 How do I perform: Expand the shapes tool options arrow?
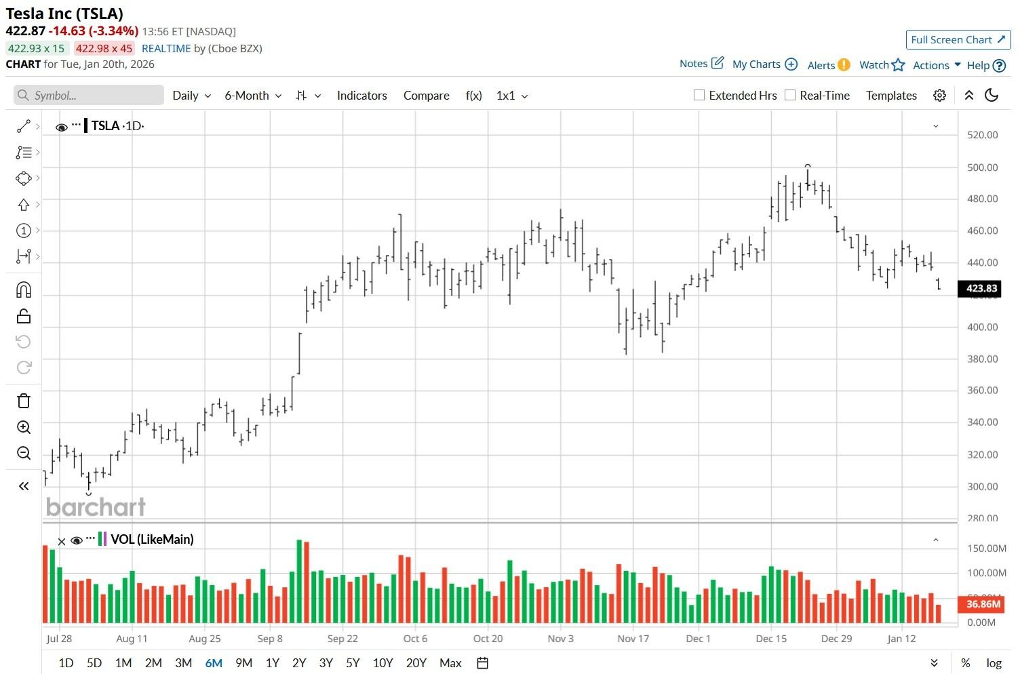pos(38,178)
